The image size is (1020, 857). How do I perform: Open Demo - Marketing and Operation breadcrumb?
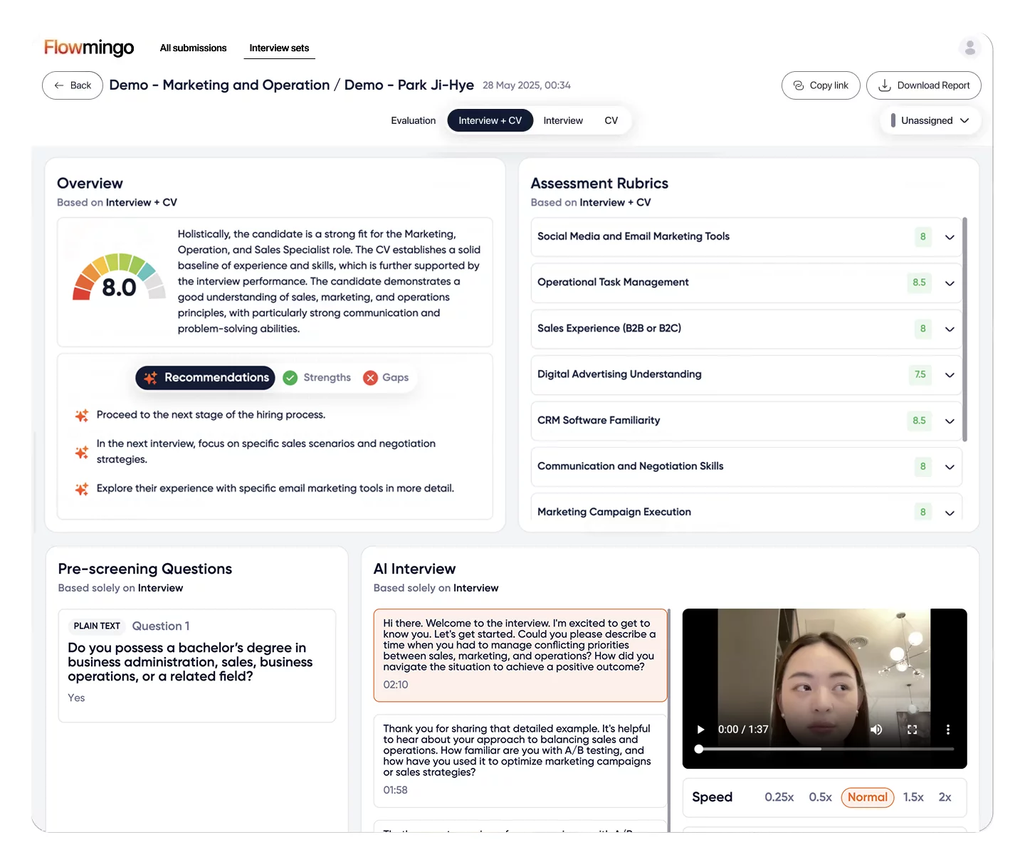(x=219, y=85)
